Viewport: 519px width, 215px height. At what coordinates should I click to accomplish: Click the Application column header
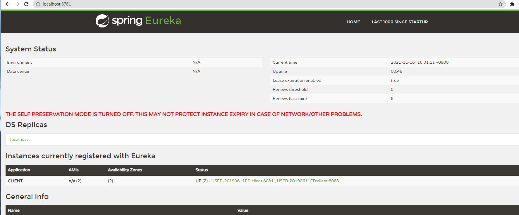tap(19, 170)
